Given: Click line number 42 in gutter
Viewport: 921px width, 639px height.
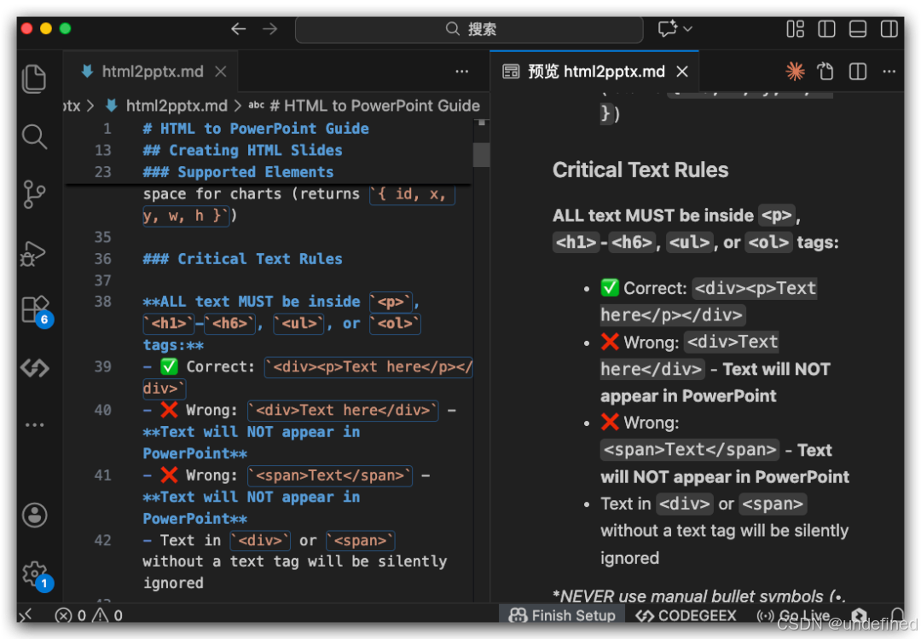Looking at the screenshot, I should pyautogui.click(x=103, y=540).
